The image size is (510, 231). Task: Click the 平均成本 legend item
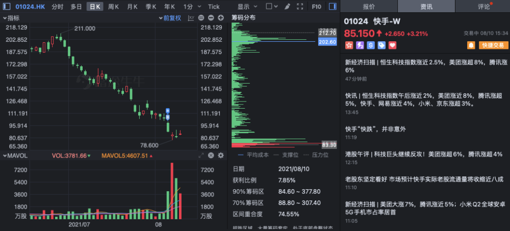point(254,155)
